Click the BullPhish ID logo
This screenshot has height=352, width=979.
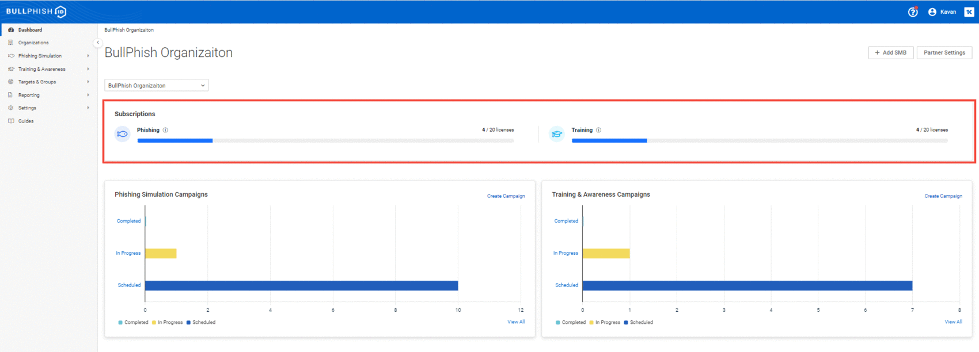click(x=36, y=12)
